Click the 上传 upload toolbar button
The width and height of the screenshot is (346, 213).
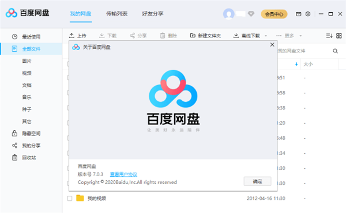coord(78,36)
